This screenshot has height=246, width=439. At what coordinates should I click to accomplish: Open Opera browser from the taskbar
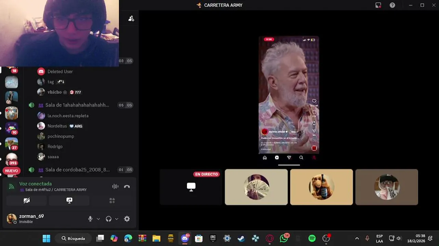pos(270,238)
